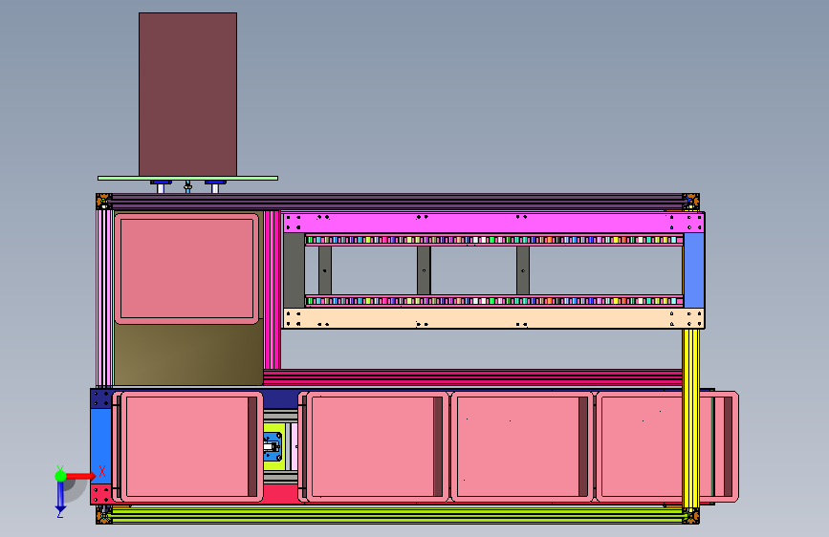Select the tall brown box on top
This screenshot has width=829, height=537.
tap(187, 95)
